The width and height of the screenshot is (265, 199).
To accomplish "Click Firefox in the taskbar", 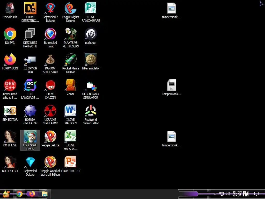I will click(32, 194).
